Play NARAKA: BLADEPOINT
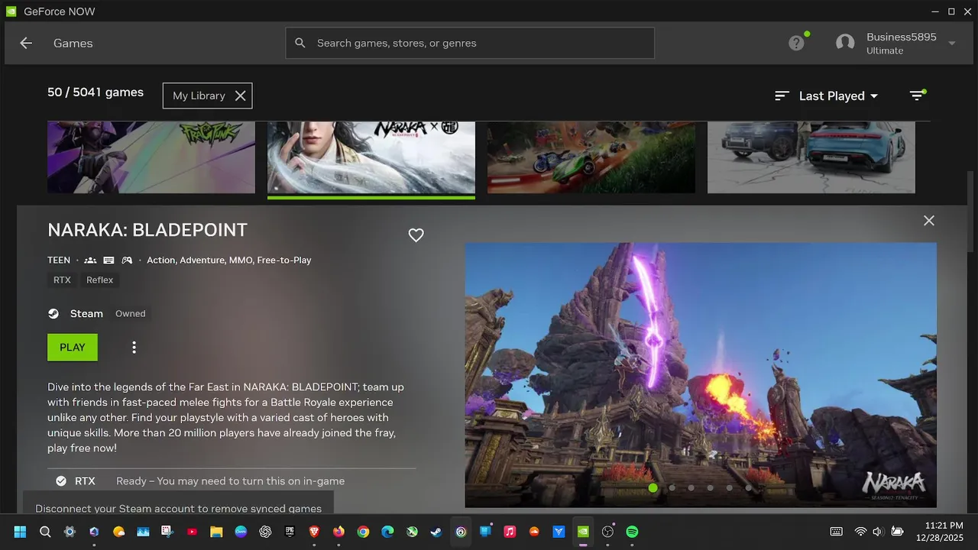The width and height of the screenshot is (978, 550). click(x=73, y=347)
